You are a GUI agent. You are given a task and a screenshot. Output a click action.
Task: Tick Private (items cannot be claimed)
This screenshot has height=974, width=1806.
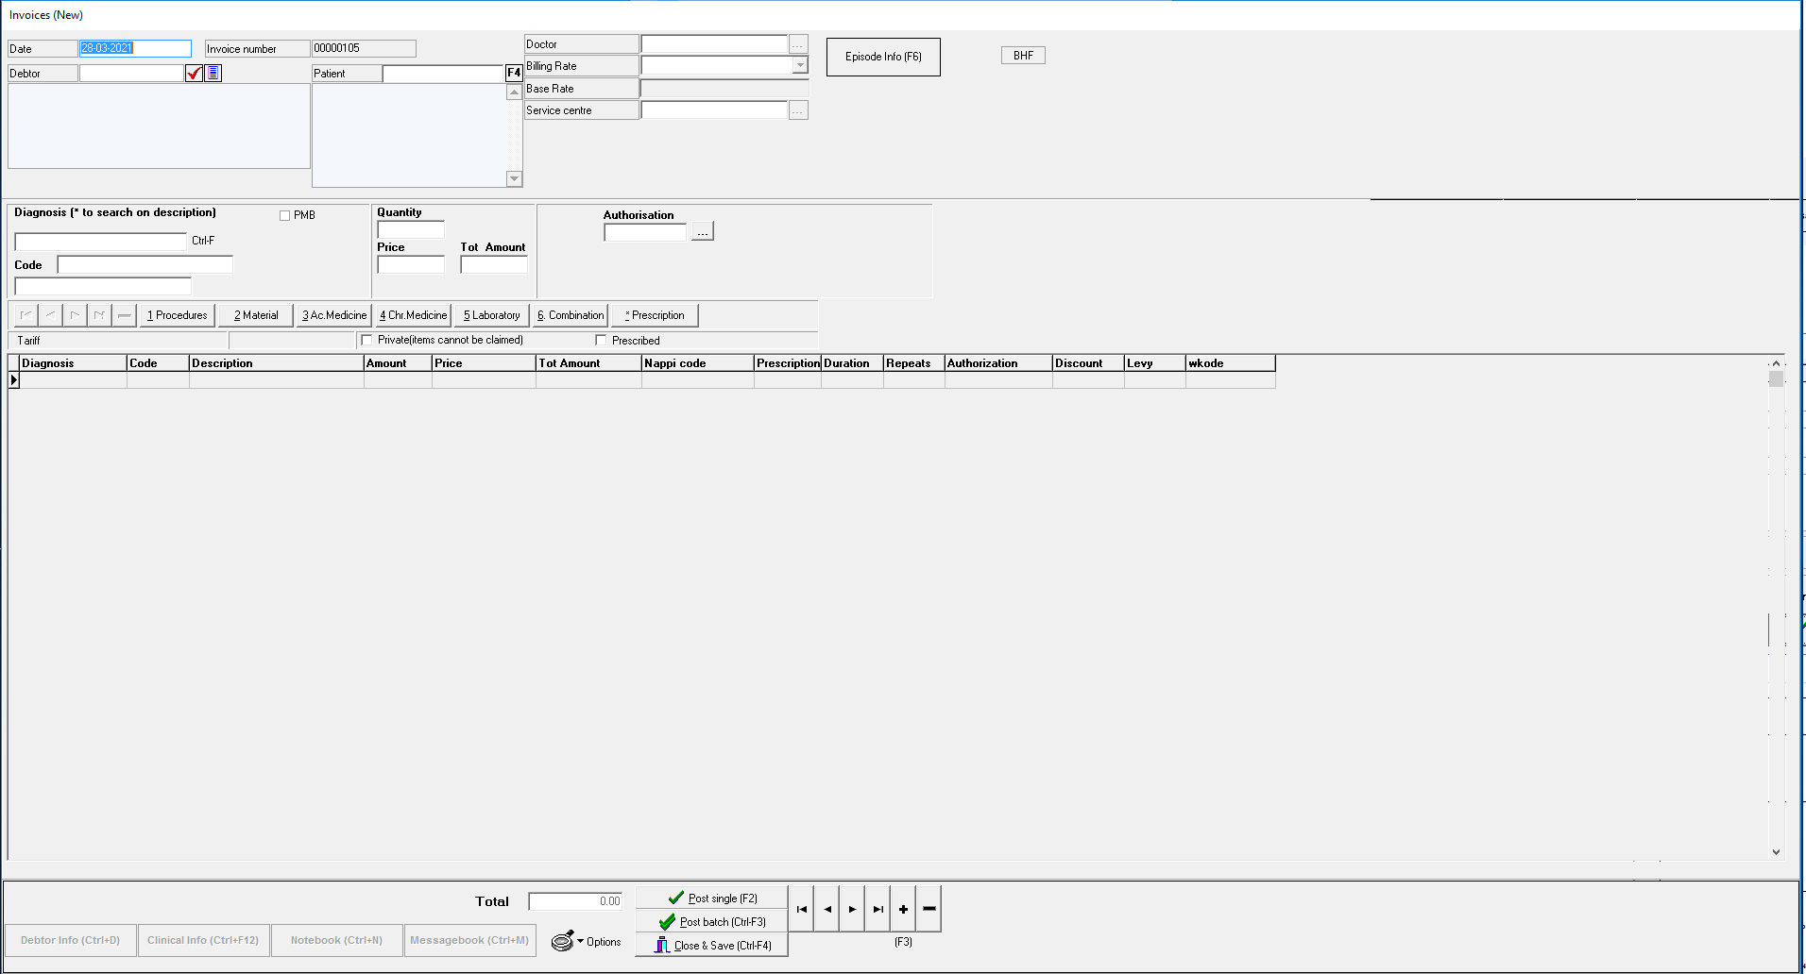366,340
